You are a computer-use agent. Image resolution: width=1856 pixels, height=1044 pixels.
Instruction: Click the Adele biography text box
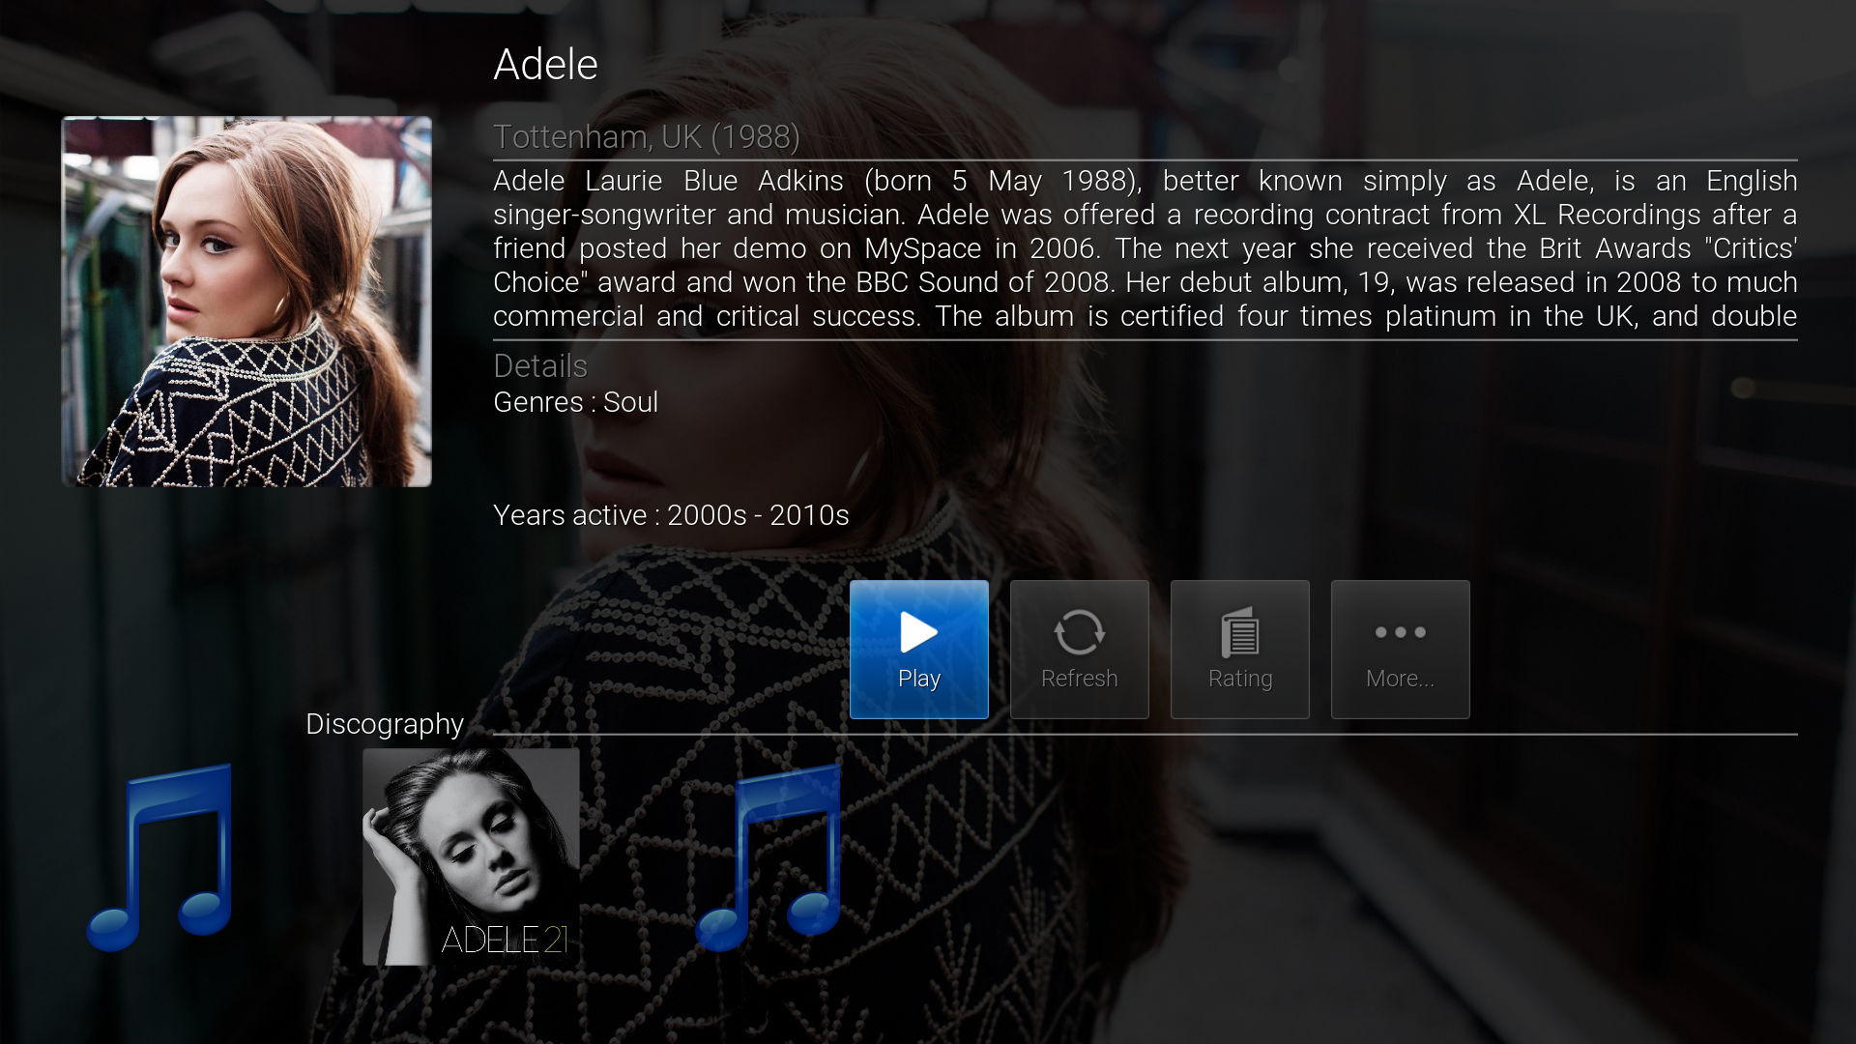tap(1145, 249)
